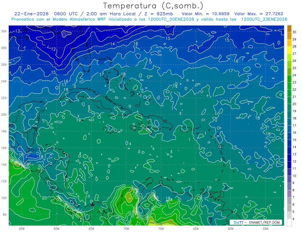Click the 85W longitude axis label
The image size is (301, 232).
click(x=56, y=229)
